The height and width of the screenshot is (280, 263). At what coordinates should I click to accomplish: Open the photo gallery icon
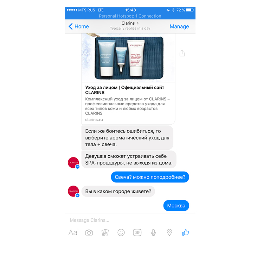tap(105, 232)
